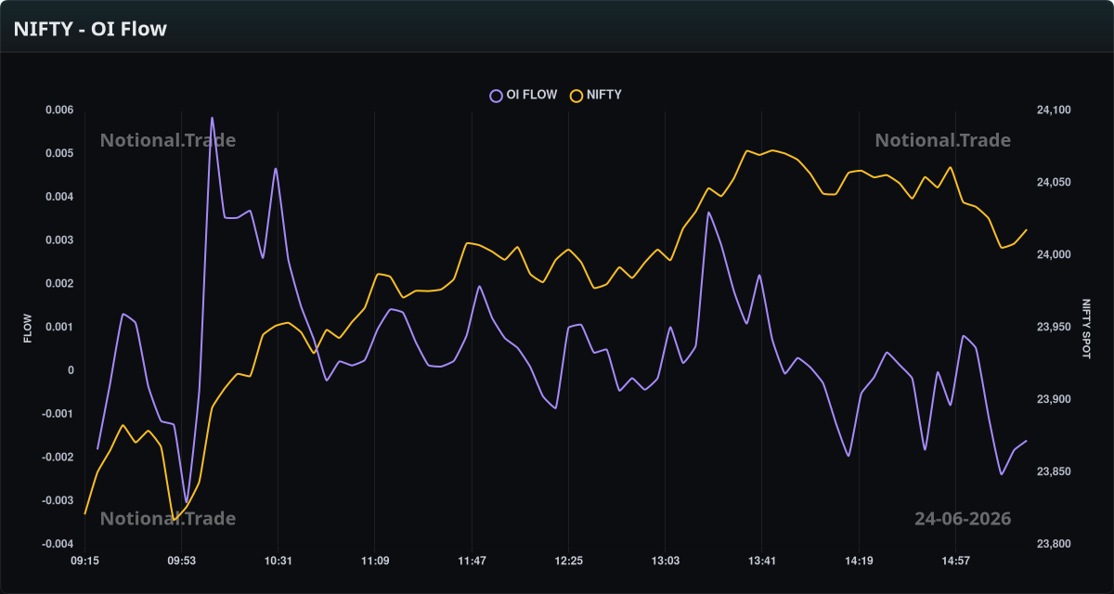Click the 0.004 flow axis value
Viewport: 1114px width, 594px height.
(59, 197)
